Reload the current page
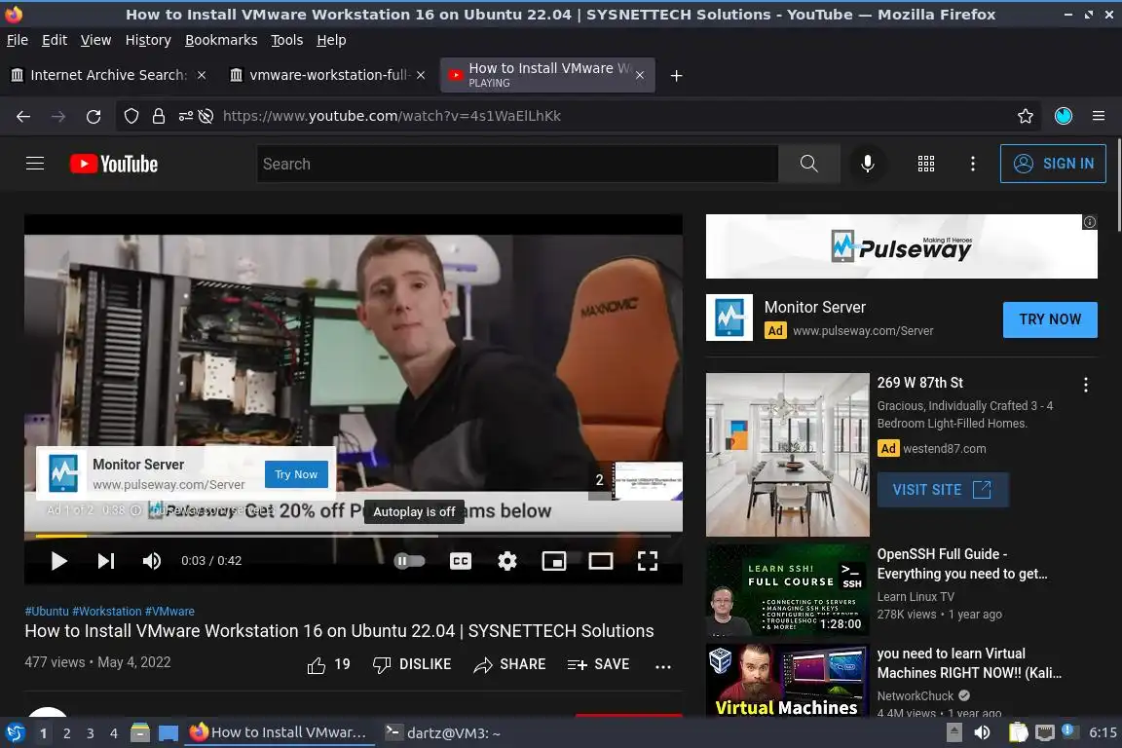1122x748 pixels. [x=93, y=116]
